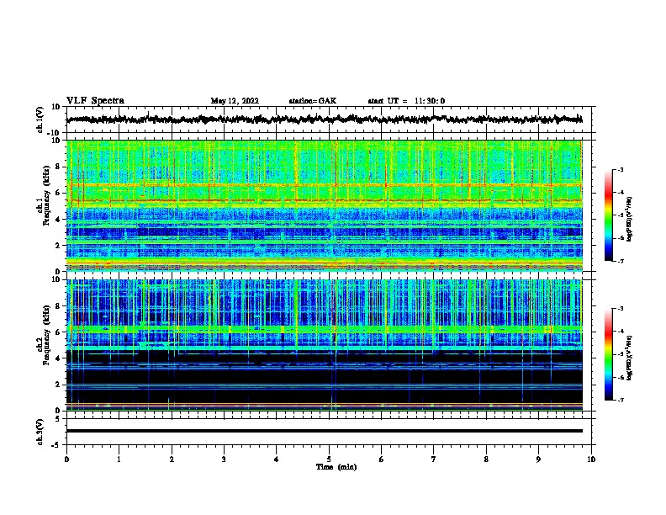
Task: Click the "ch.1(V)" waveform axis label
Action: pyautogui.click(x=40, y=119)
